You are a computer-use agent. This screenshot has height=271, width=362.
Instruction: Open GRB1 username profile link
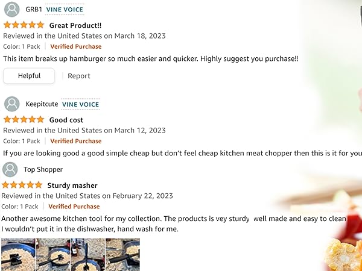pyautogui.click(x=33, y=10)
